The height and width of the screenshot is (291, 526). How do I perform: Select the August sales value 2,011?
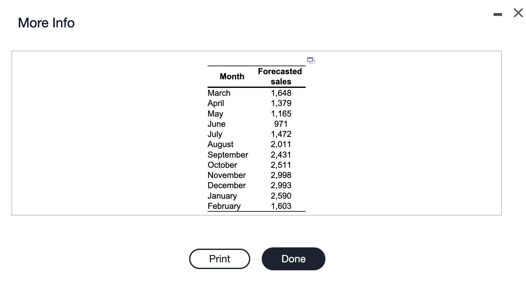(281, 144)
